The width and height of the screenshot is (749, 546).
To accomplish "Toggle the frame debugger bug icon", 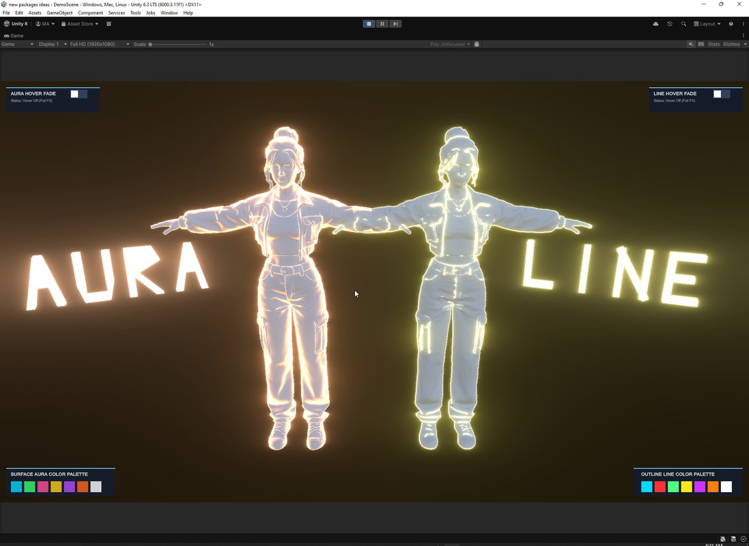I will pyautogui.click(x=477, y=44).
